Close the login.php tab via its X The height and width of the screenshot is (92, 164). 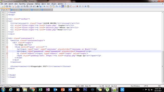(9, 10)
